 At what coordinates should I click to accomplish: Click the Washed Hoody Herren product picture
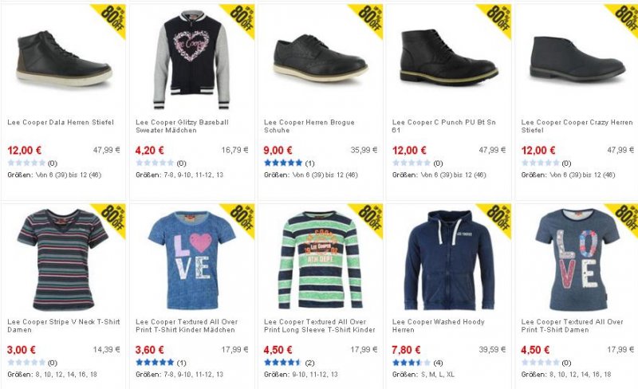(x=449, y=260)
